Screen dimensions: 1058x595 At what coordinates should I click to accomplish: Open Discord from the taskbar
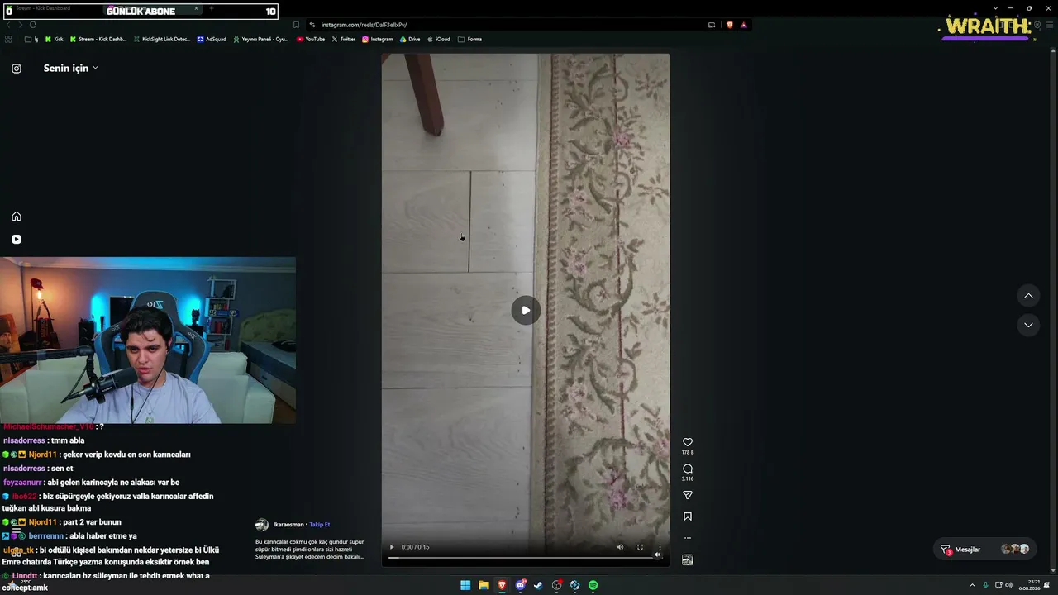click(x=520, y=585)
